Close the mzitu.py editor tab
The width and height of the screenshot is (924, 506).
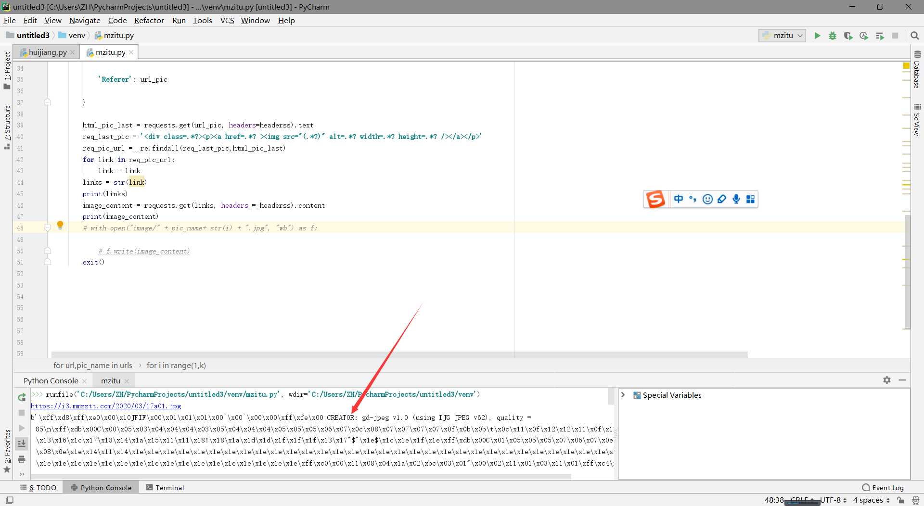click(131, 52)
